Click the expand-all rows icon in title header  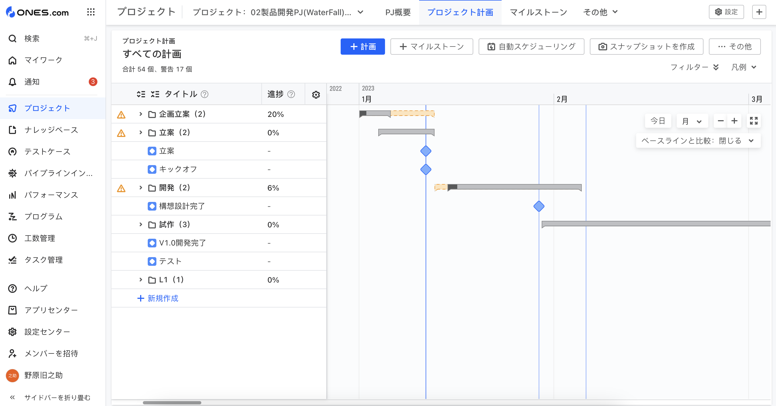pyautogui.click(x=141, y=94)
